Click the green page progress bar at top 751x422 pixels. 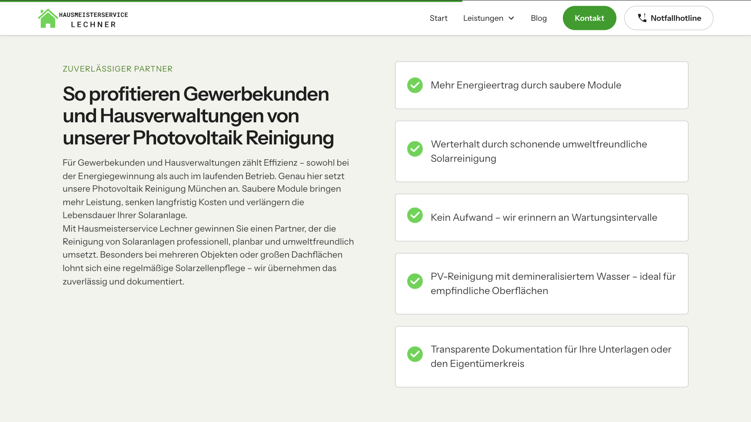(x=231, y=1)
